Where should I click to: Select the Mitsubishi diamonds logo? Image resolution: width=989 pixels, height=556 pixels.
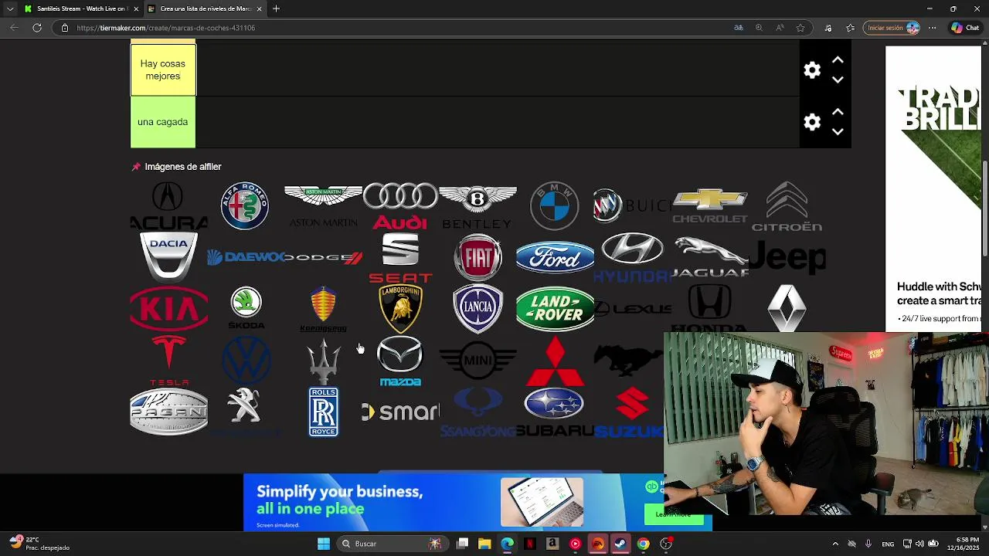[555, 360]
